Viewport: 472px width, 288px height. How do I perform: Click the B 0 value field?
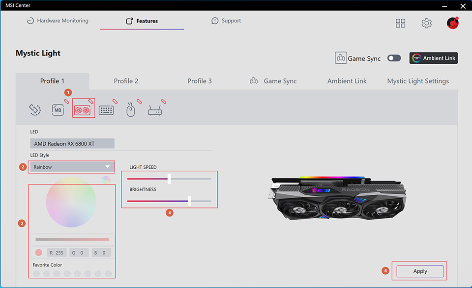(x=101, y=253)
